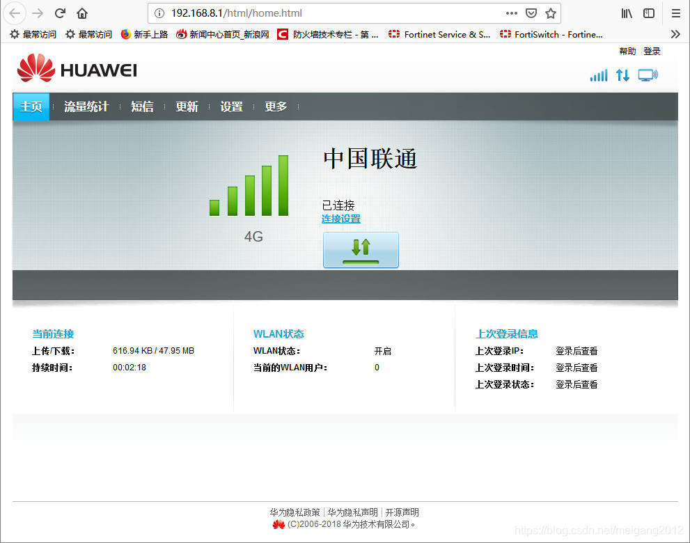
Task: Click the 帮助 help link
Action: [627, 51]
